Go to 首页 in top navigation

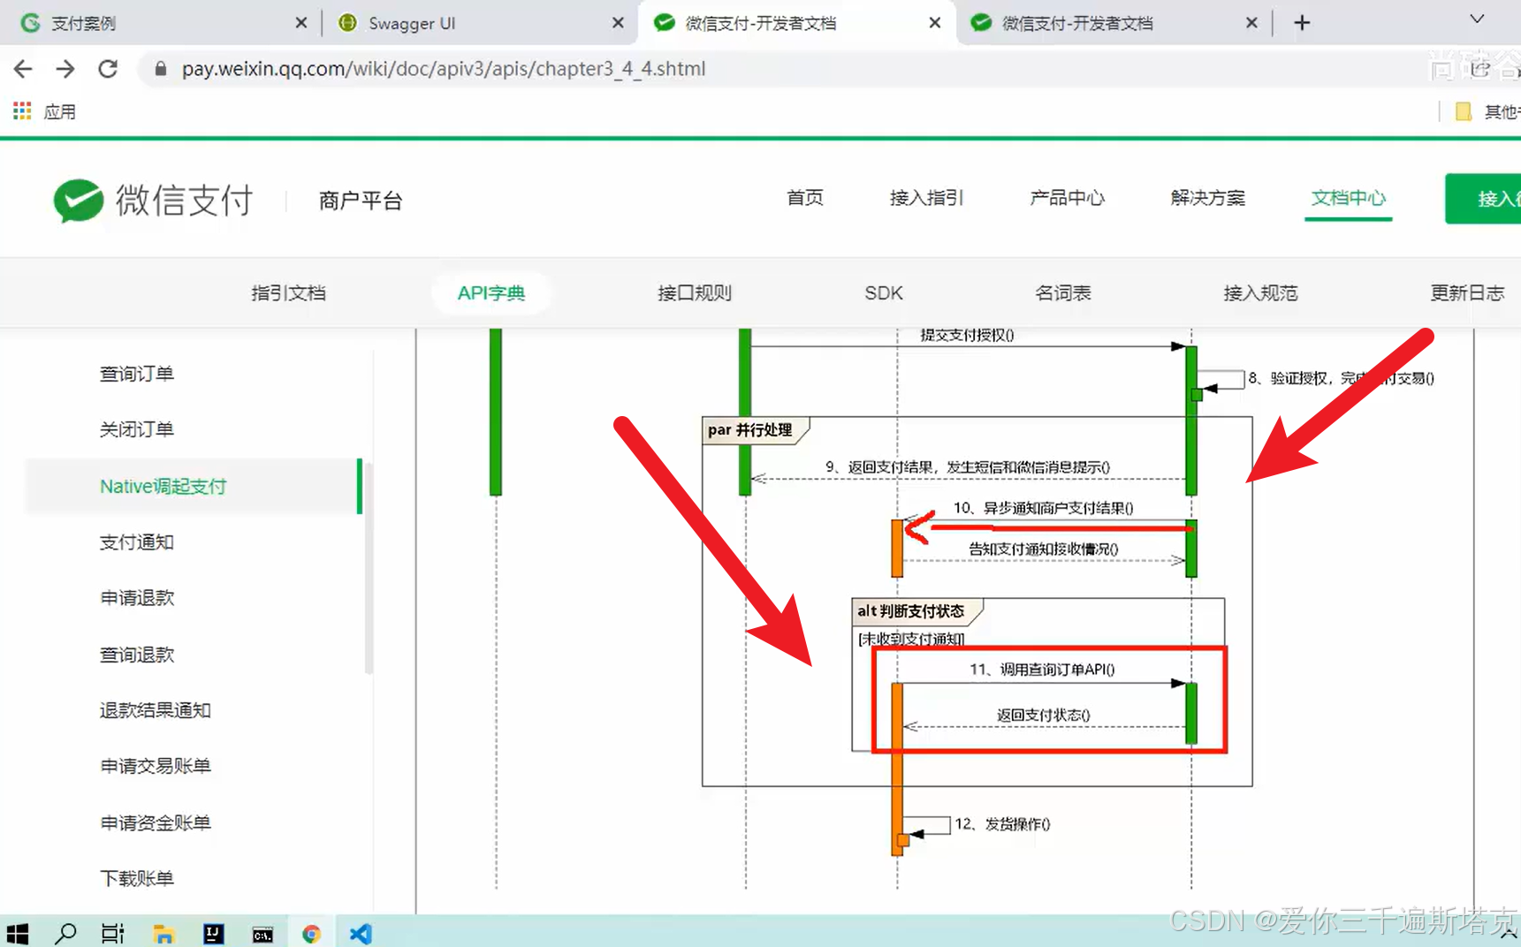805,198
